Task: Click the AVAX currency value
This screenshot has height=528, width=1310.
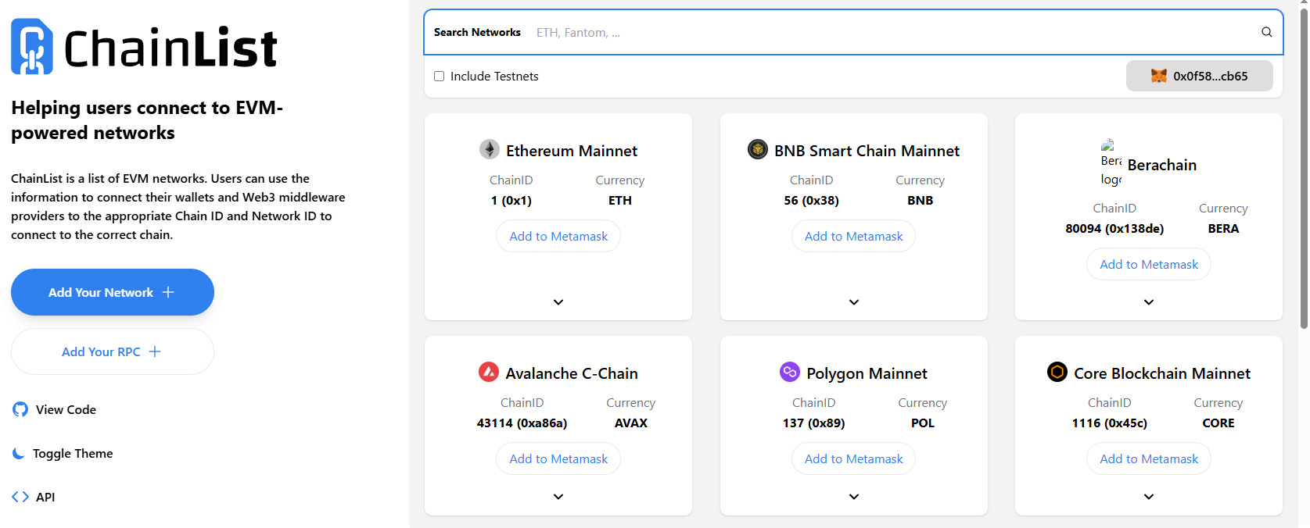Action: [630, 423]
